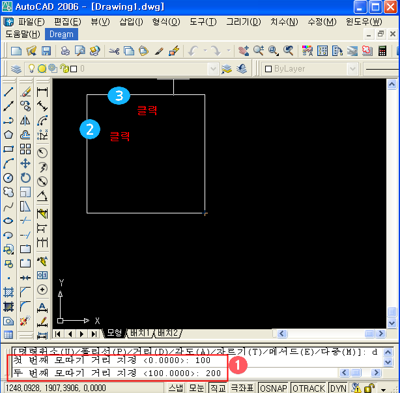
Task: Select the Array tool
Action: 25,149
